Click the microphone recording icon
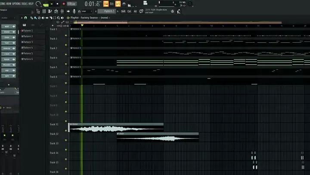 74,11
